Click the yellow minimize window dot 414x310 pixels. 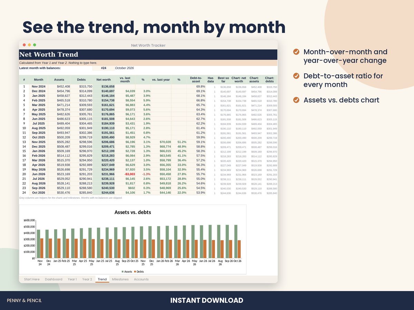(29, 45)
